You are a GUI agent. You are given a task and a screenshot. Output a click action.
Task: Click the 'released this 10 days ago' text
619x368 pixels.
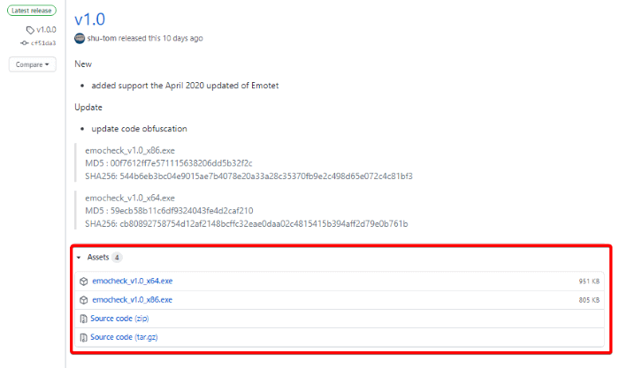(x=161, y=38)
